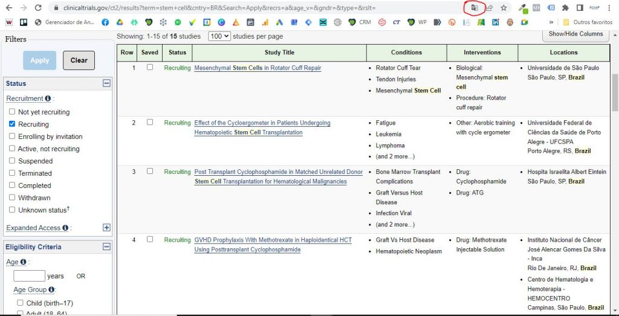Open the Google Meet bookmark
Screen dimensions: 619x316
(524, 22)
